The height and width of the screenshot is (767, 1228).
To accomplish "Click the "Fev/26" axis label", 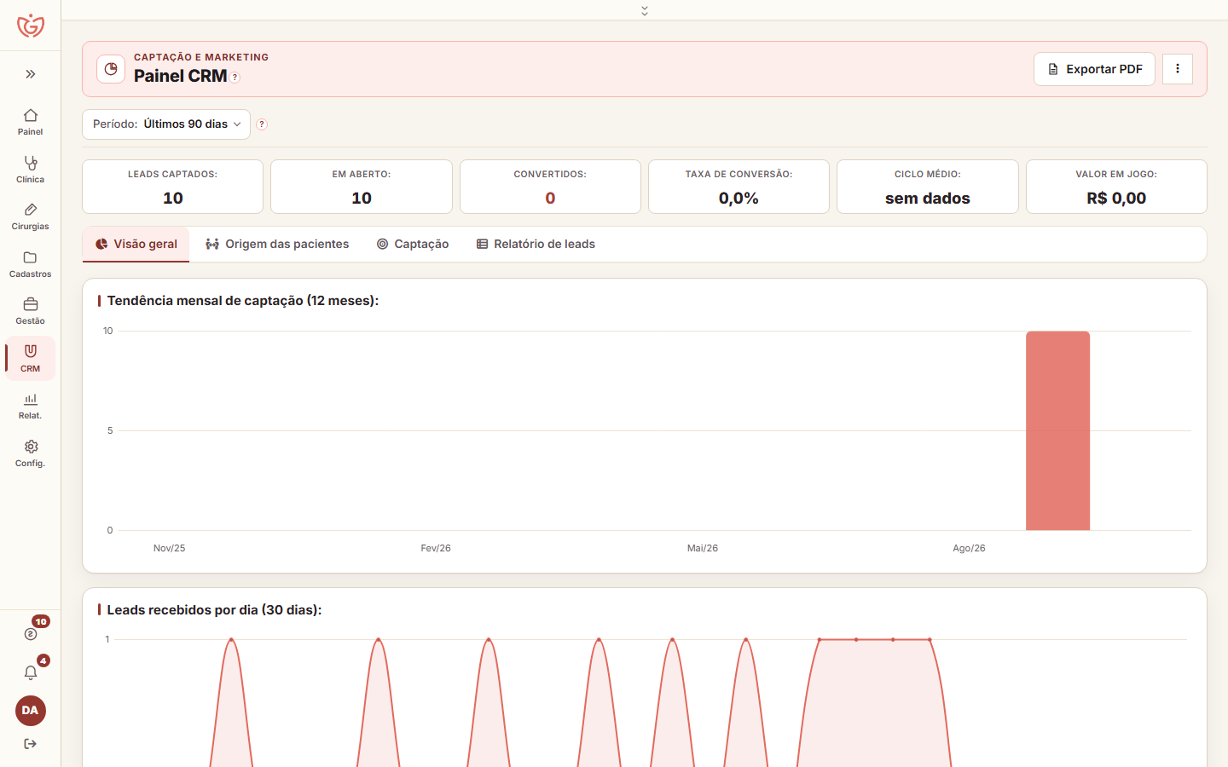I will tap(436, 548).
